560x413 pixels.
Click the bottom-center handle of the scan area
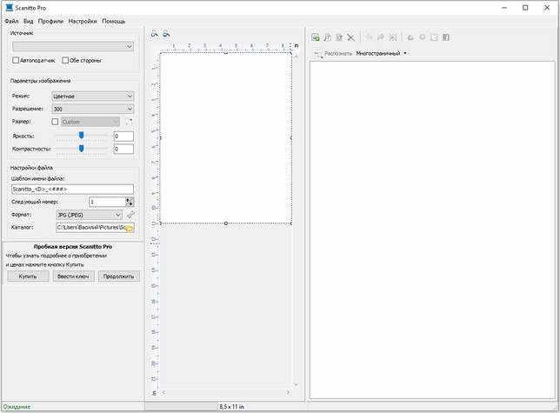226,223
